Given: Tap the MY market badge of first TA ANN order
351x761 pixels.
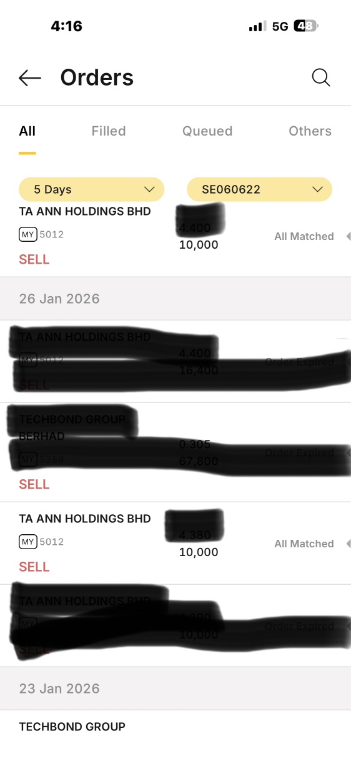Looking at the screenshot, I should point(28,235).
